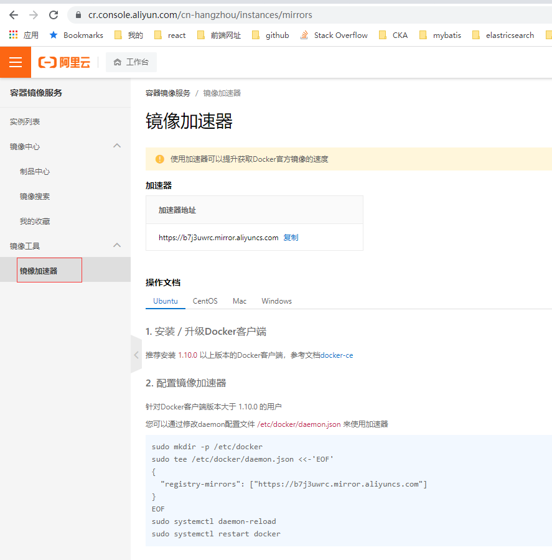Open the 工作台 home button
Image resolution: width=552 pixels, height=560 pixels.
coord(131,62)
